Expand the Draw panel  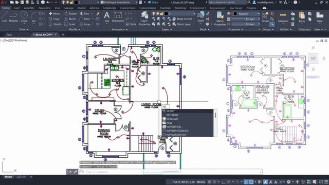24,30
